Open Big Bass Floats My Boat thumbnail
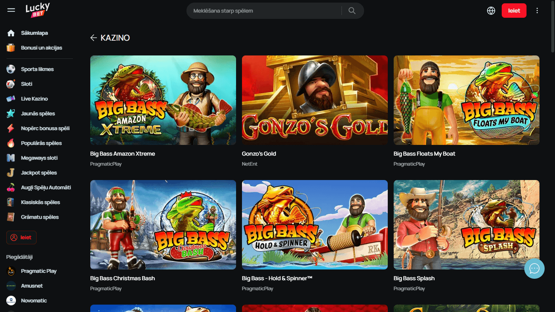Screen dimensions: 555x312 467,100
